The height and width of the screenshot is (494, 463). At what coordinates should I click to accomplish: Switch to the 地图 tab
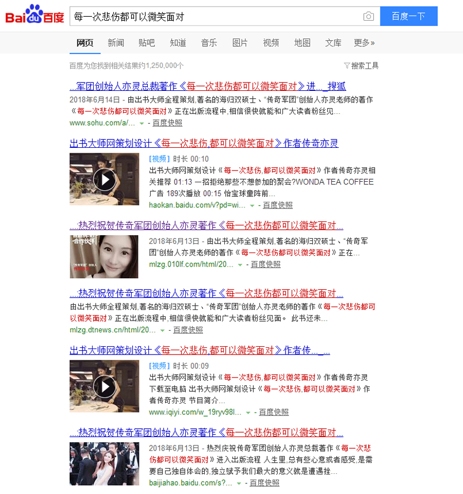(302, 43)
